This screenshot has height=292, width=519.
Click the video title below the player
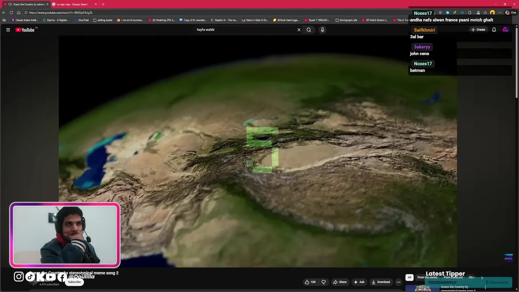click(74, 273)
